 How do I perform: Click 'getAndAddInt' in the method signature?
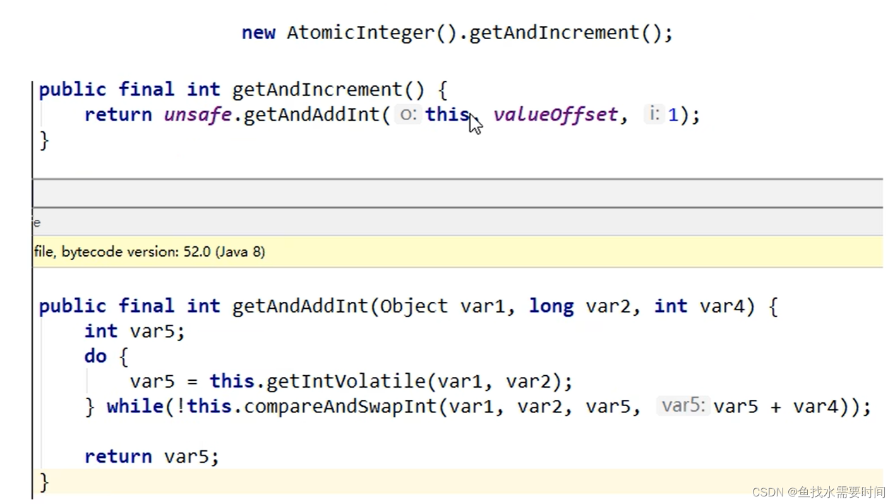(300, 306)
